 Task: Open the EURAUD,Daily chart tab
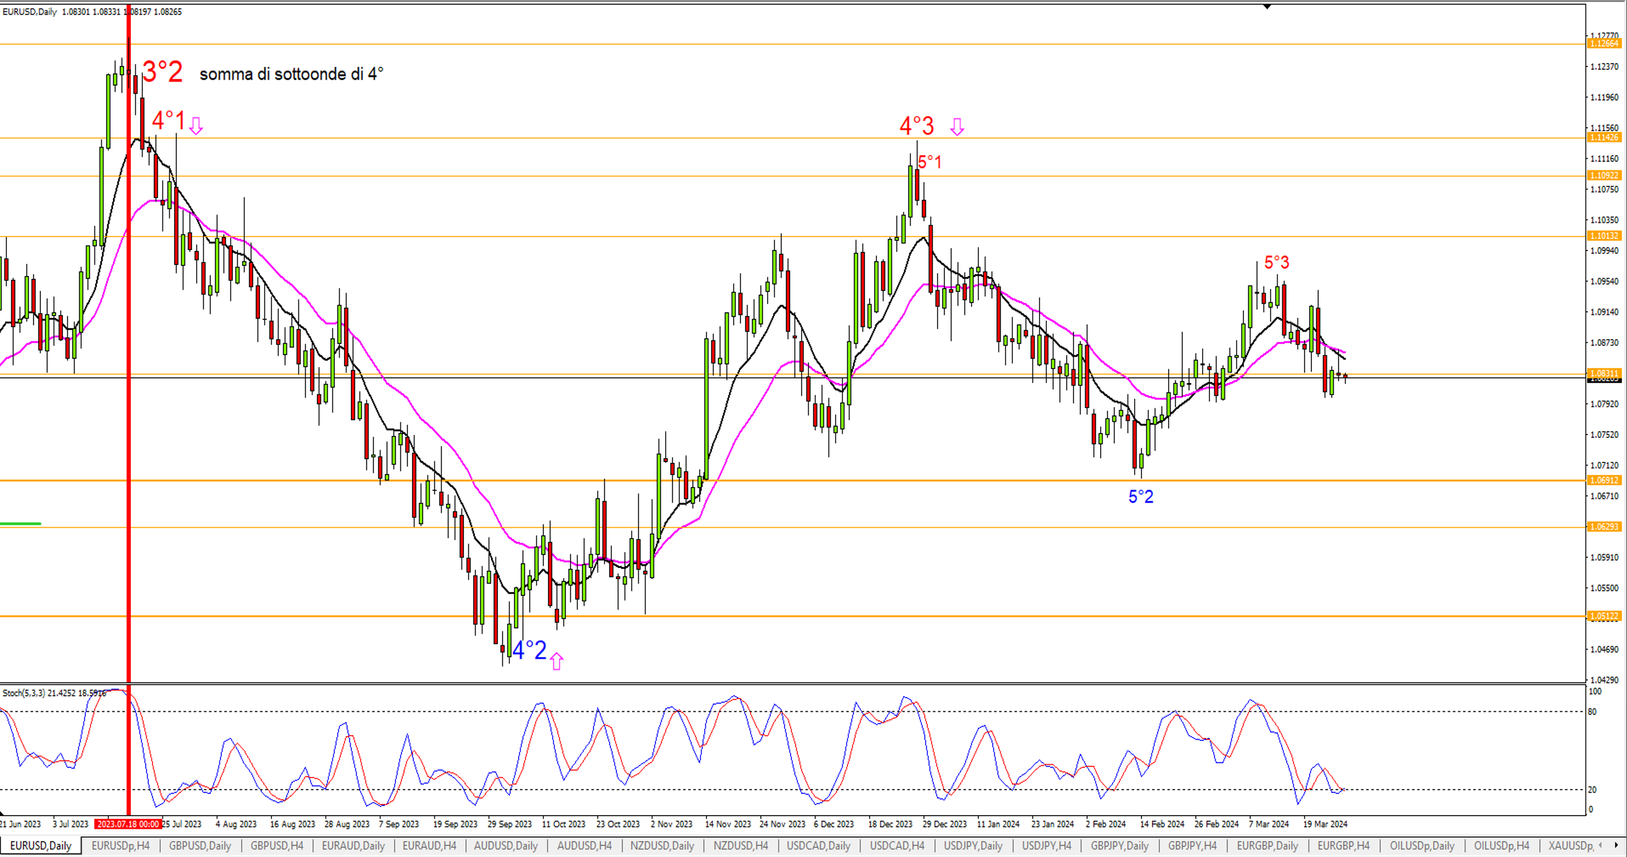click(x=353, y=846)
